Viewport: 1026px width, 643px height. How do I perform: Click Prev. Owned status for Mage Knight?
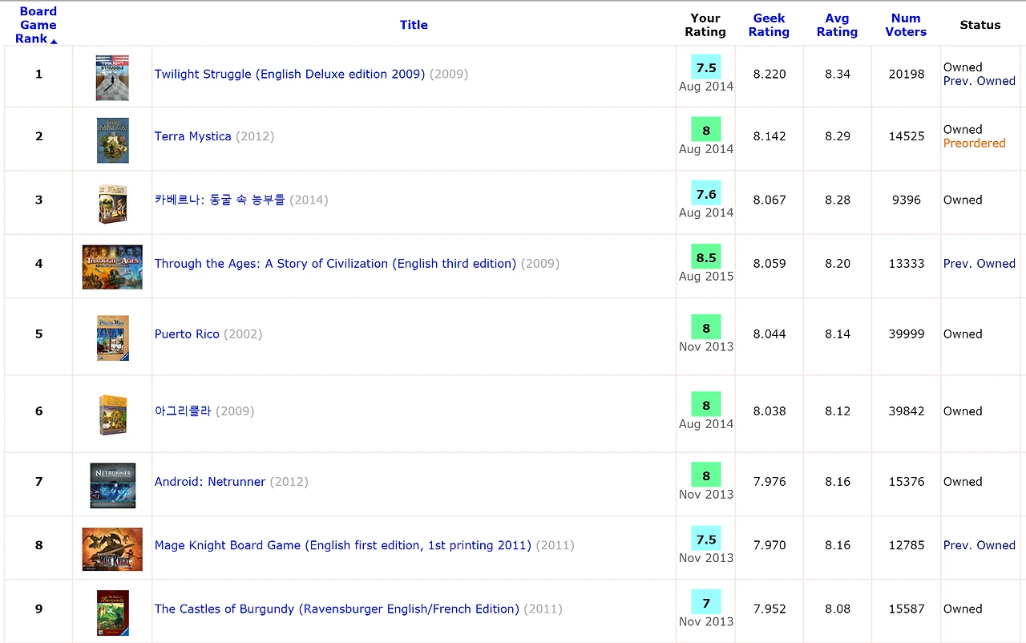(x=980, y=545)
